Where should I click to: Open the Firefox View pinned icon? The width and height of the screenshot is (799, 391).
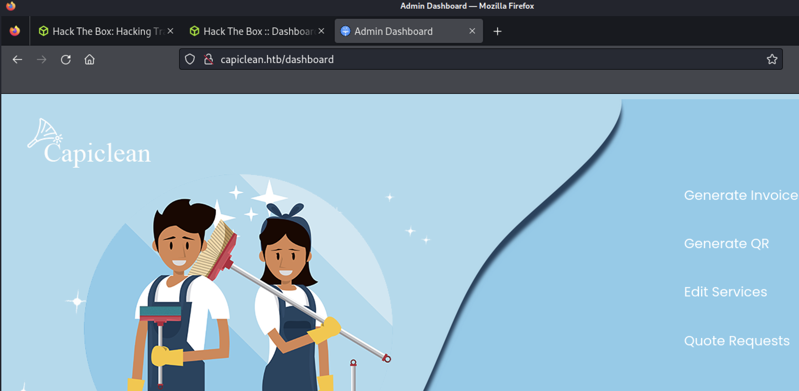click(15, 31)
